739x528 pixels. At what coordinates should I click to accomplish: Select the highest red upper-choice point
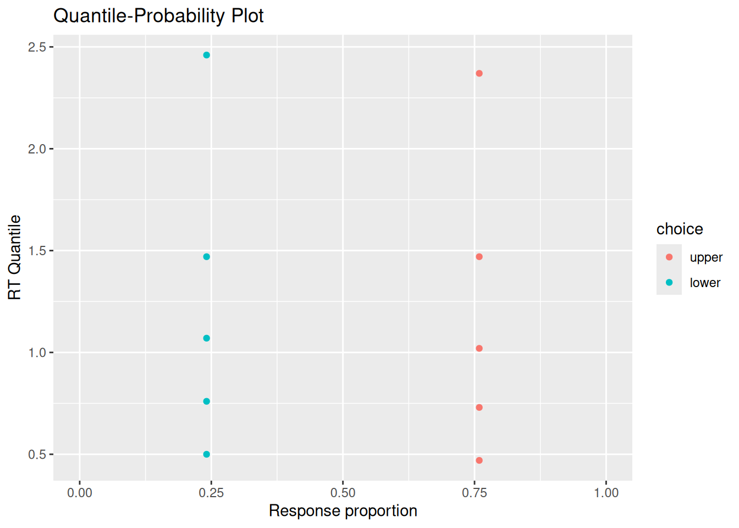click(x=479, y=73)
